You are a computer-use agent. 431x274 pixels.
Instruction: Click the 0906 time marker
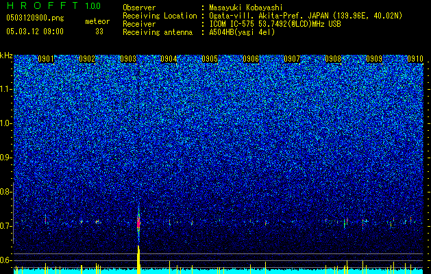click(x=251, y=59)
